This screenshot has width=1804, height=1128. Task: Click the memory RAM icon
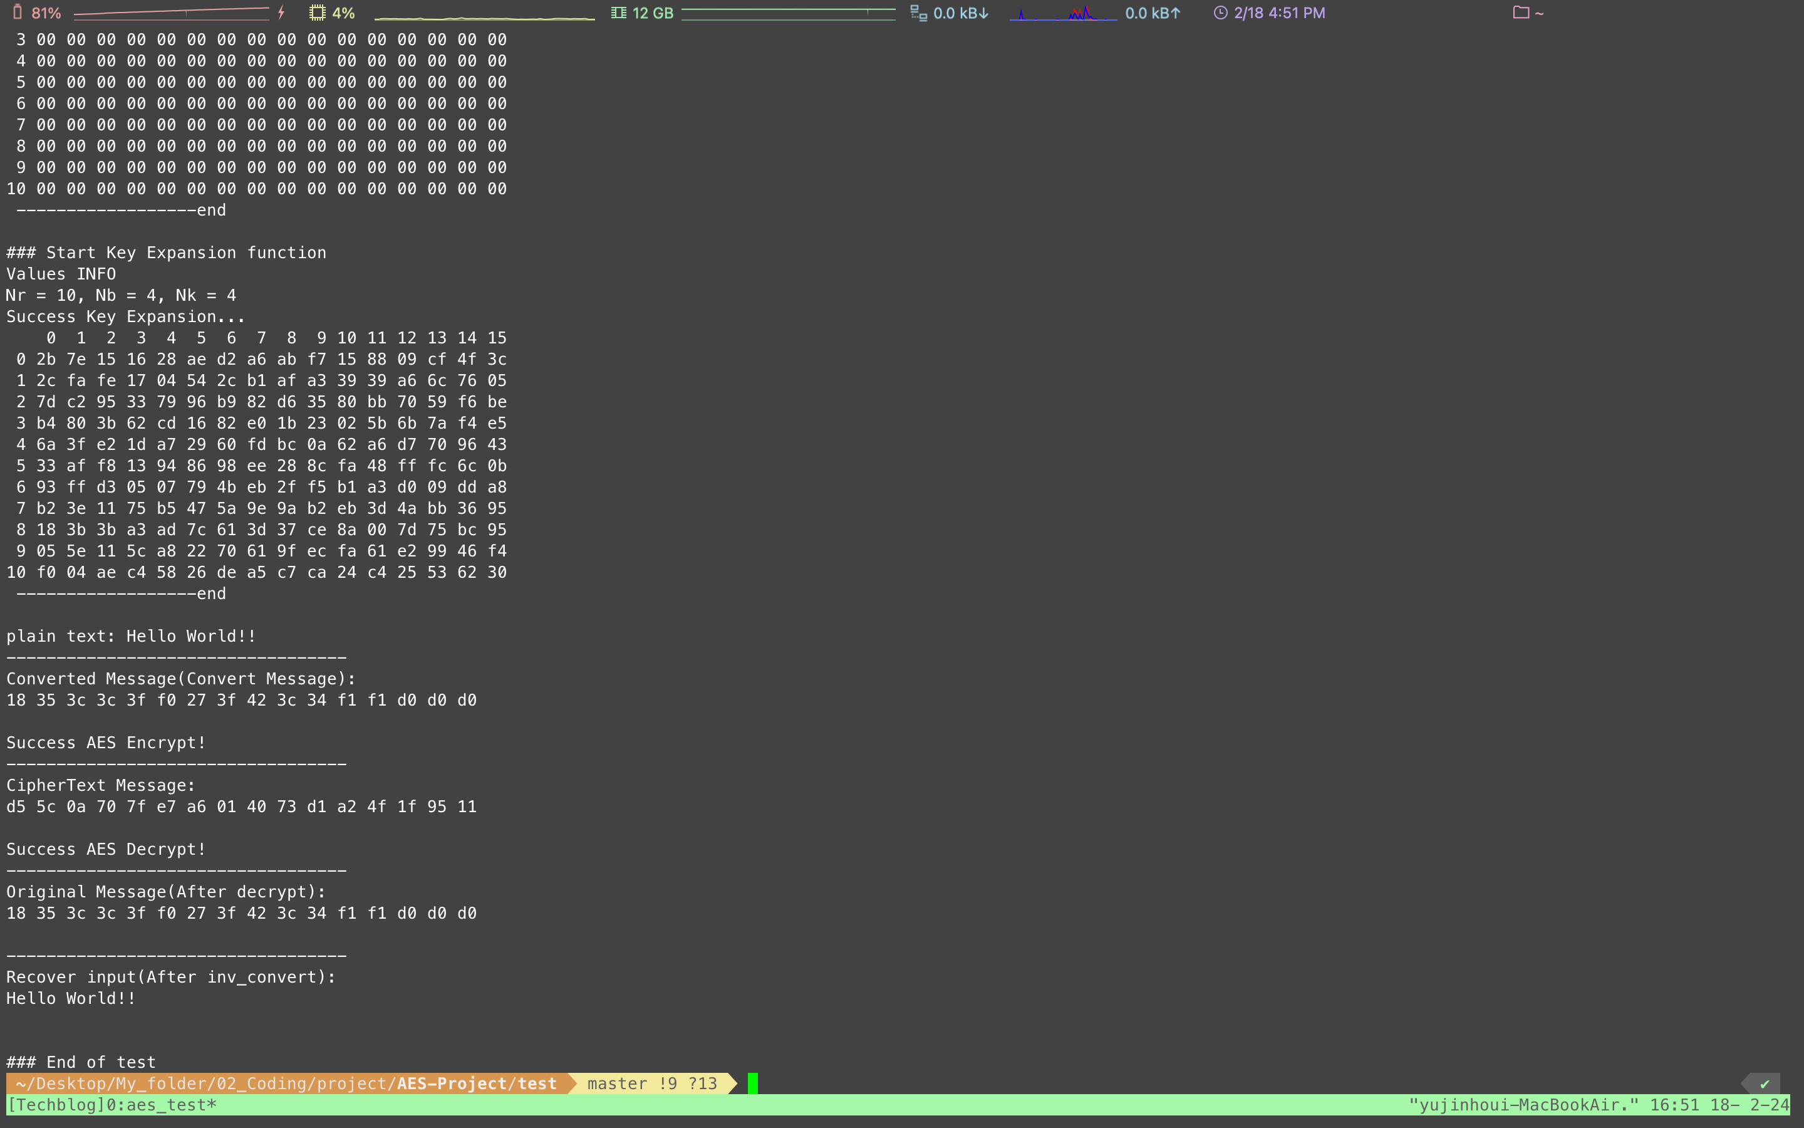618,13
